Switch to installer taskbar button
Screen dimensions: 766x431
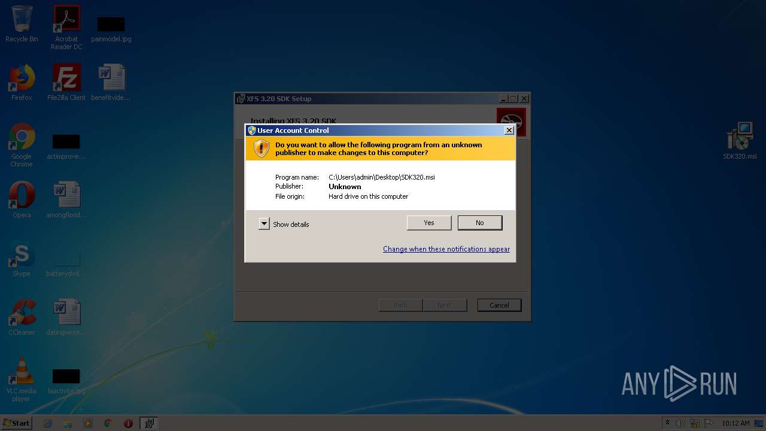coord(148,423)
